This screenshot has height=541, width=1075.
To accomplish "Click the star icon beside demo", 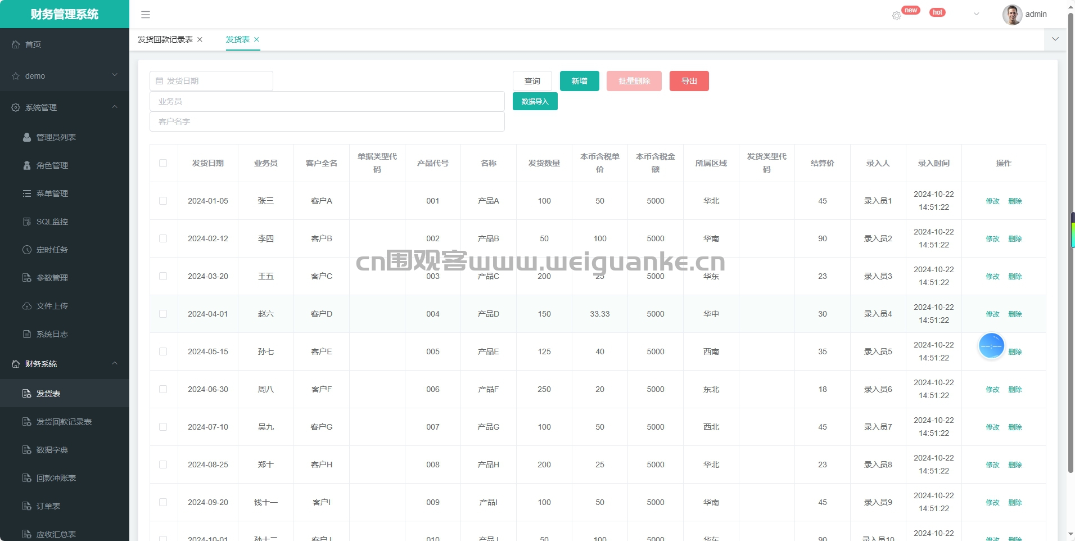I will [x=16, y=76].
